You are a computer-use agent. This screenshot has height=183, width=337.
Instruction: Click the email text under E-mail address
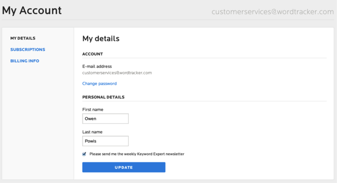[x=117, y=73]
